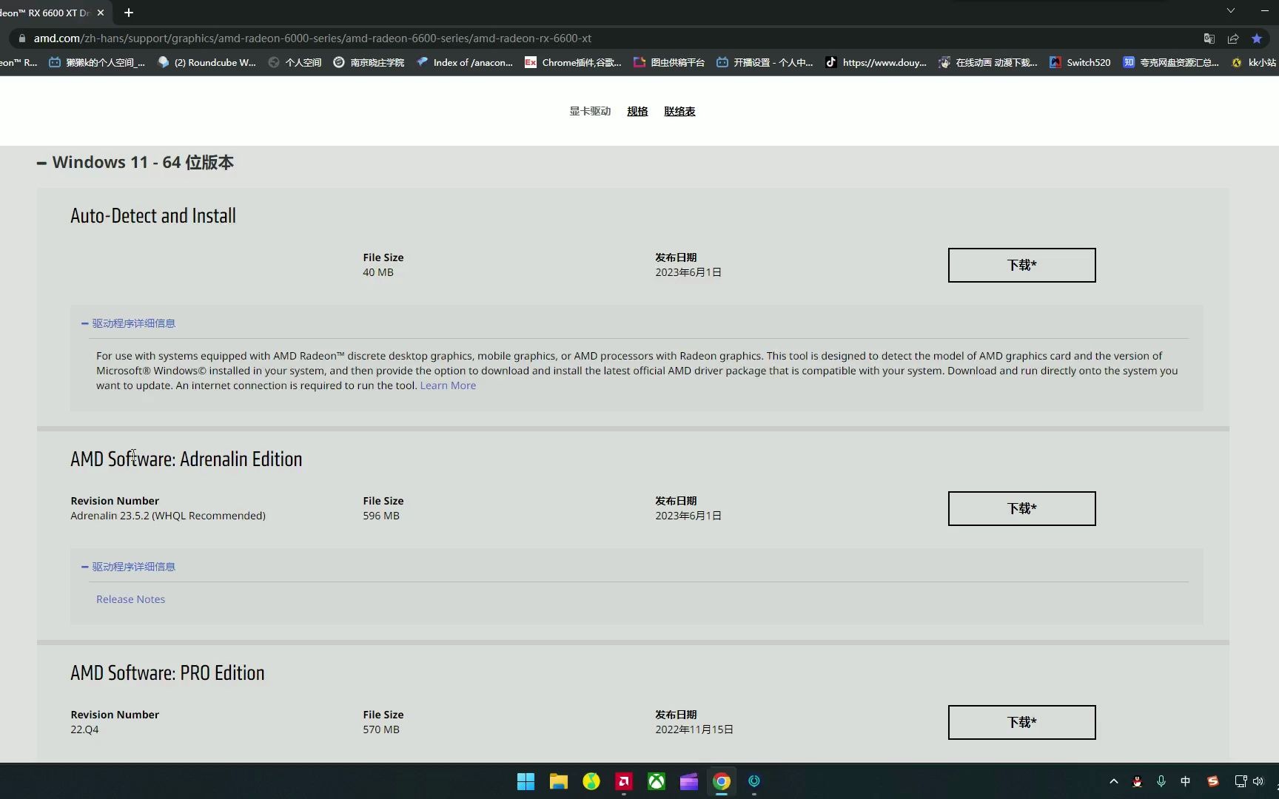Bookmark this page with the star
Viewport: 1279px width, 799px height.
click(x=1257, y=38)
